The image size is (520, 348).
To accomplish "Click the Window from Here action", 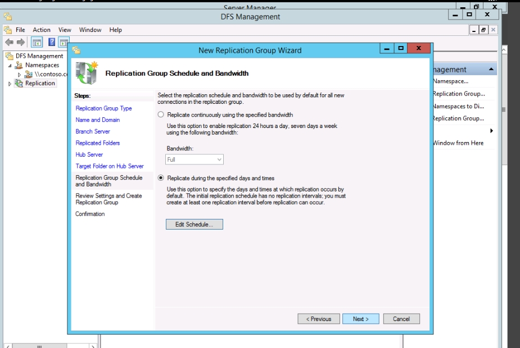I will coord(458,143).
